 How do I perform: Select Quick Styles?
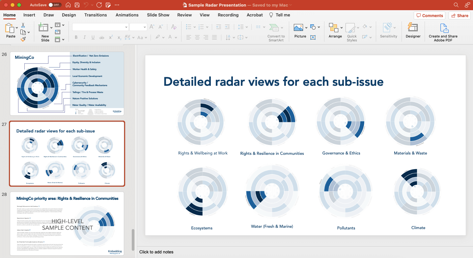[x=351, y=31]
